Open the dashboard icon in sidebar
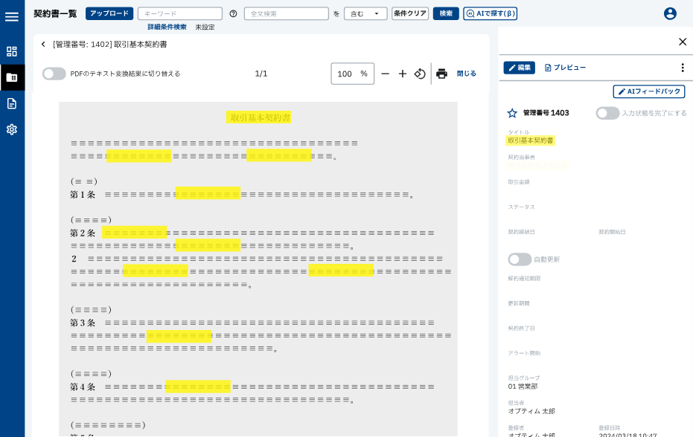The image size is (693, 437). [x=12, y=51]
